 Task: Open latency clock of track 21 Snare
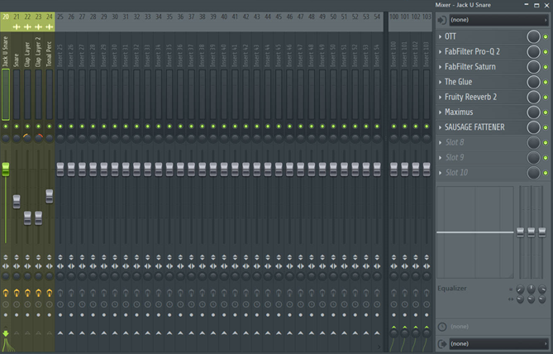tap(17, 304)
